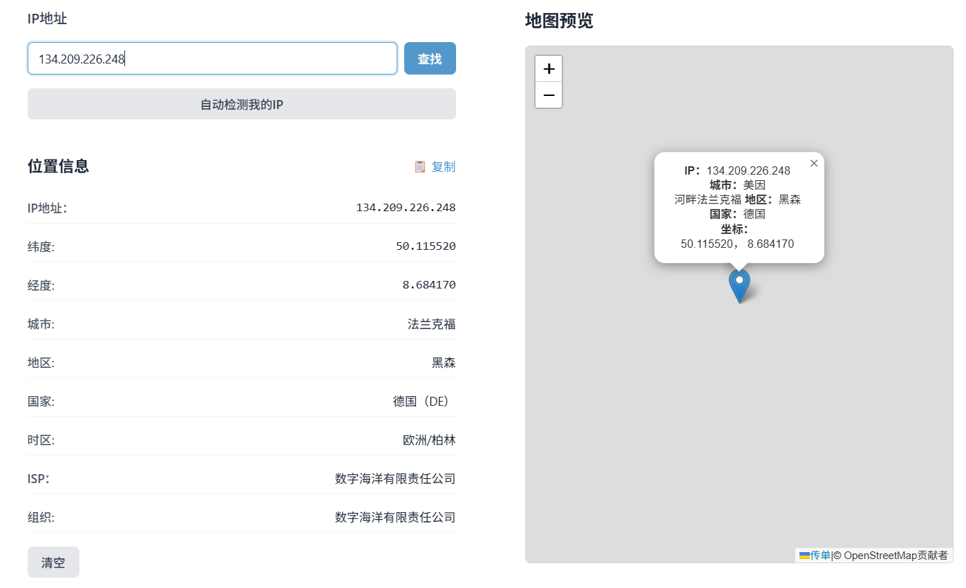Click the IP地址 label above the input
This screenshot has height=588, width=966.
click(47, 19)
